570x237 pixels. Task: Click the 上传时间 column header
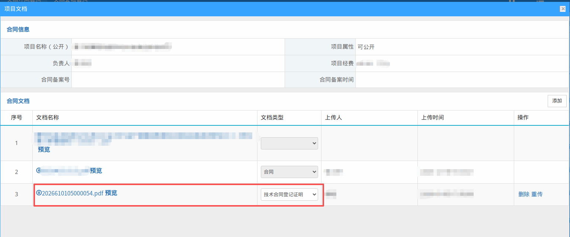[x=432, y=118]
